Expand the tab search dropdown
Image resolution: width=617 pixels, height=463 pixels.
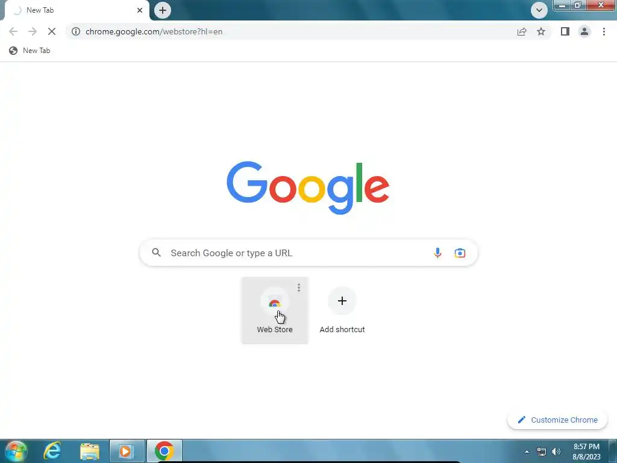coord(539,10)
